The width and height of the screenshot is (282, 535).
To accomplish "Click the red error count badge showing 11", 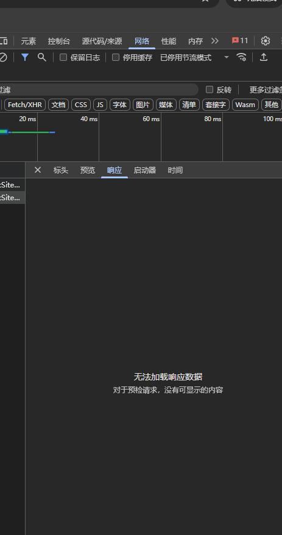I will (x=239, y=41).
